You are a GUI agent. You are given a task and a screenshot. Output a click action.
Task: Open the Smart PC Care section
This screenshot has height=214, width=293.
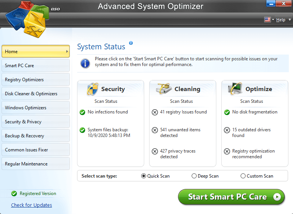pos(36,65)
